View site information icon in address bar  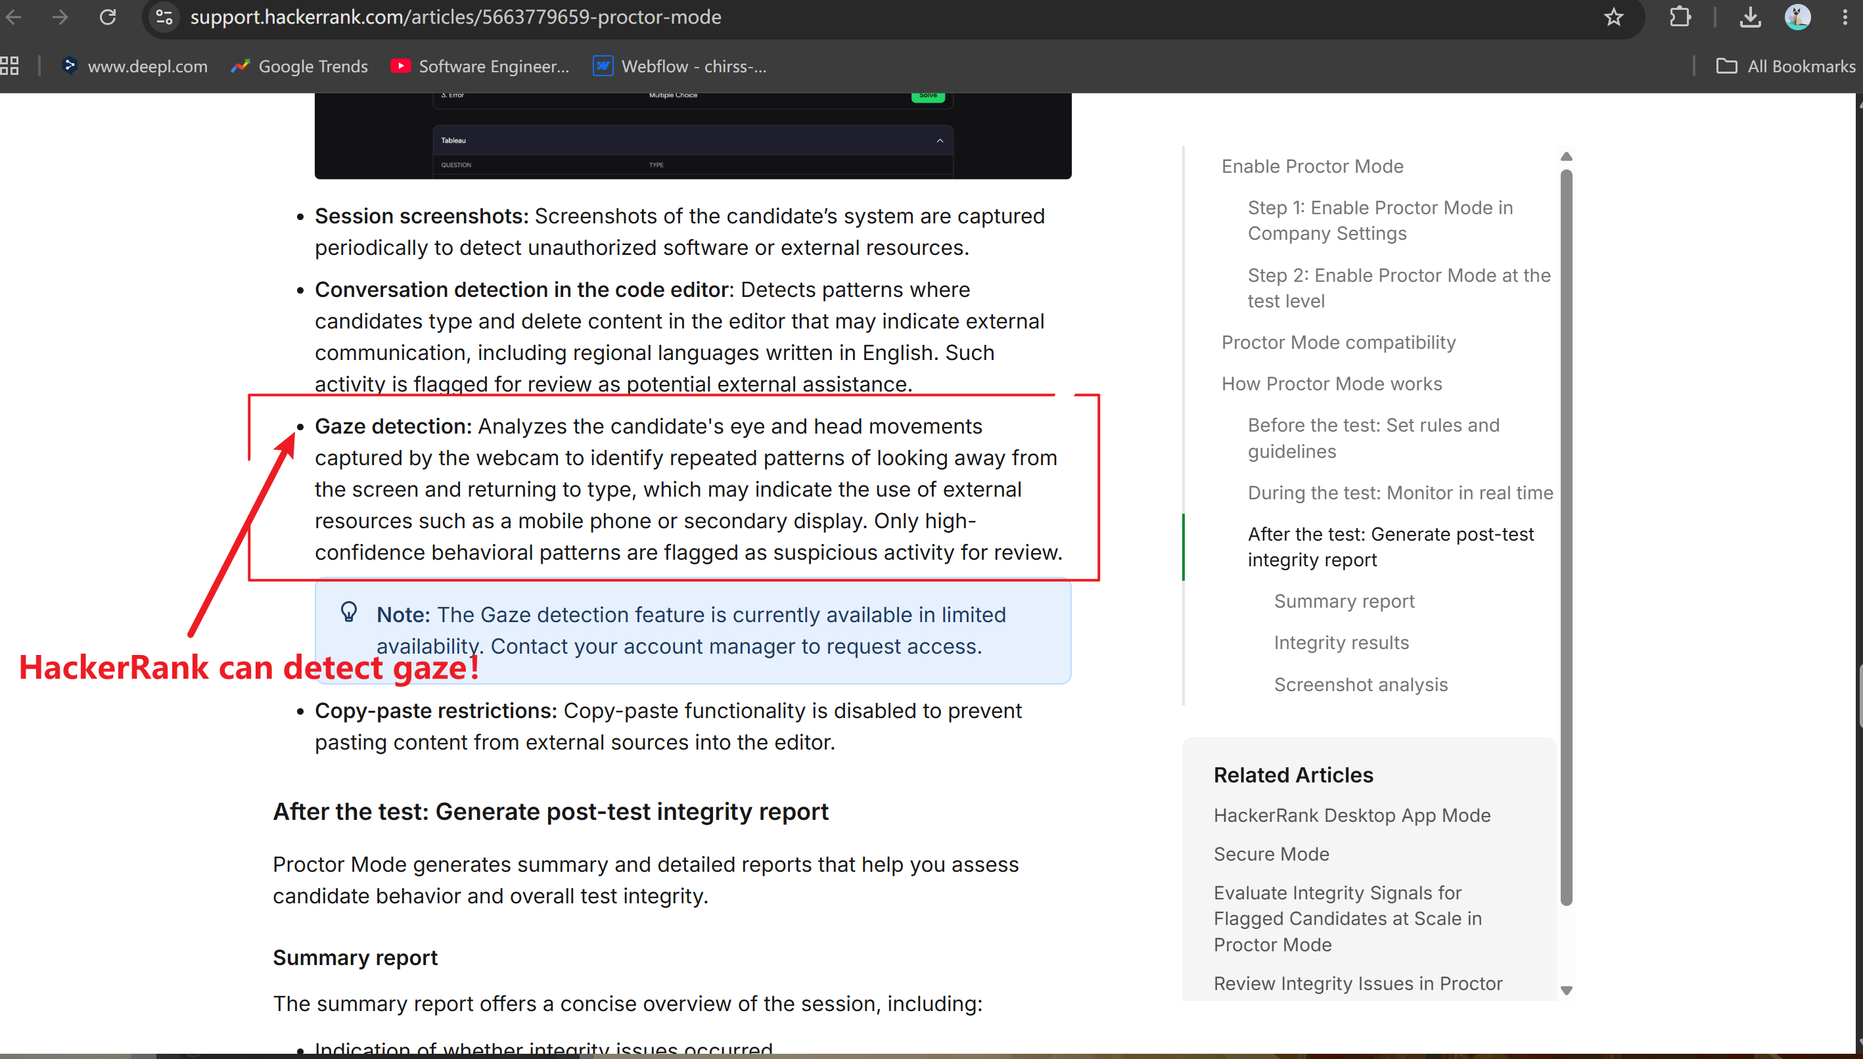tap(164, 16)
